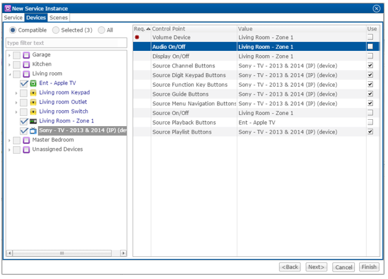Disable Use for Source Playlist Buttons
Screen dimensions: 388x279
(370, 132)
